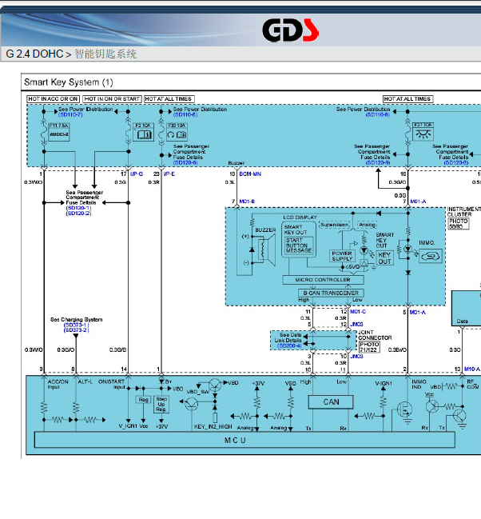Open the SD120-2 fuse details link
The width and height of the screenshot is (481, 519).
coord(78,214)
